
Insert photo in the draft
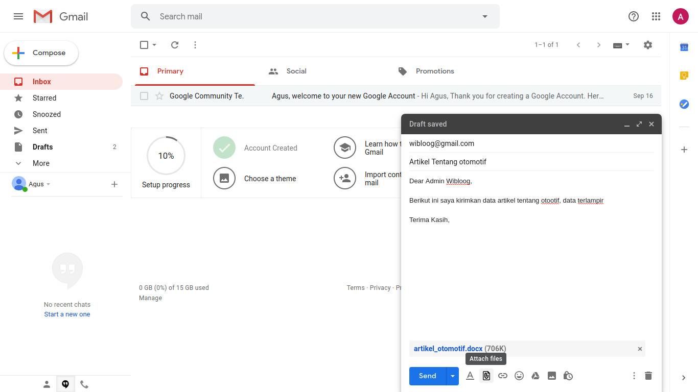552,376
